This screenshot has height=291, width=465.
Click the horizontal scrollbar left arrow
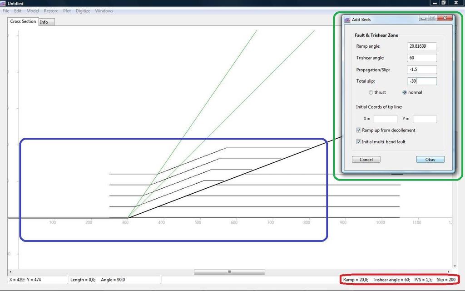(11, 272)
